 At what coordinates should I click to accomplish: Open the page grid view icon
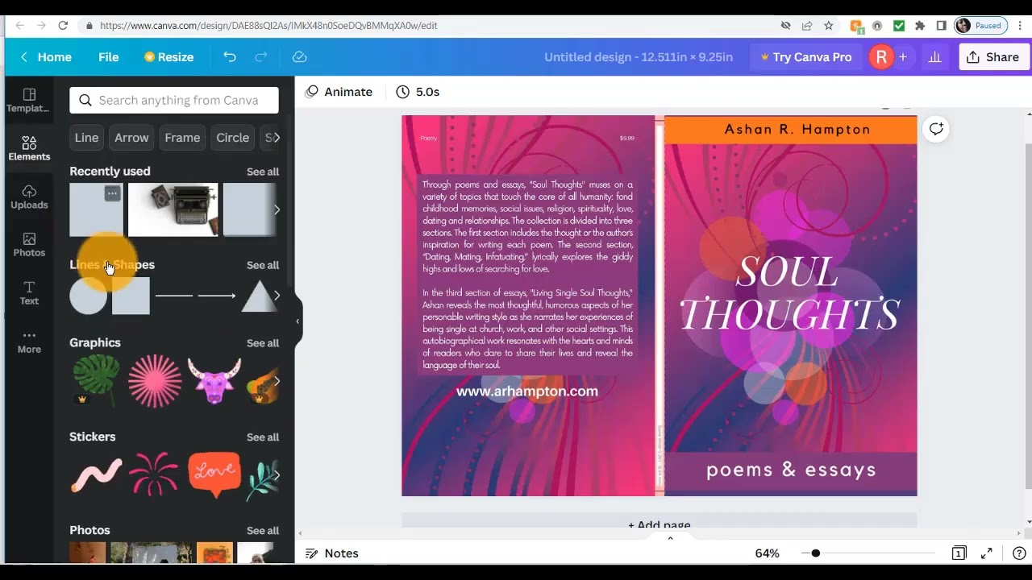pyautogui.click(x=959, y=553)
